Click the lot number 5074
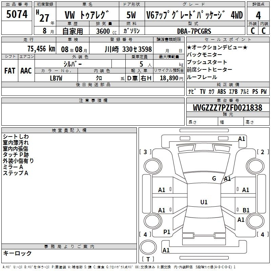Screen dimensions: 271x271 17,15
